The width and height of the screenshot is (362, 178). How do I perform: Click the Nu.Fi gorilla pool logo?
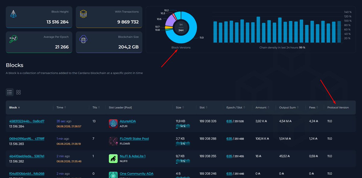pos(113,158)
